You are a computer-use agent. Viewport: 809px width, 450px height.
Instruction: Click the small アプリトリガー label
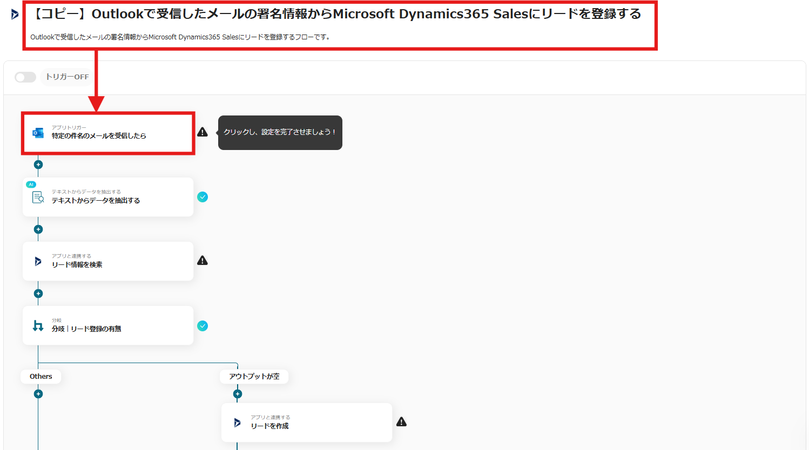point(69,128)
